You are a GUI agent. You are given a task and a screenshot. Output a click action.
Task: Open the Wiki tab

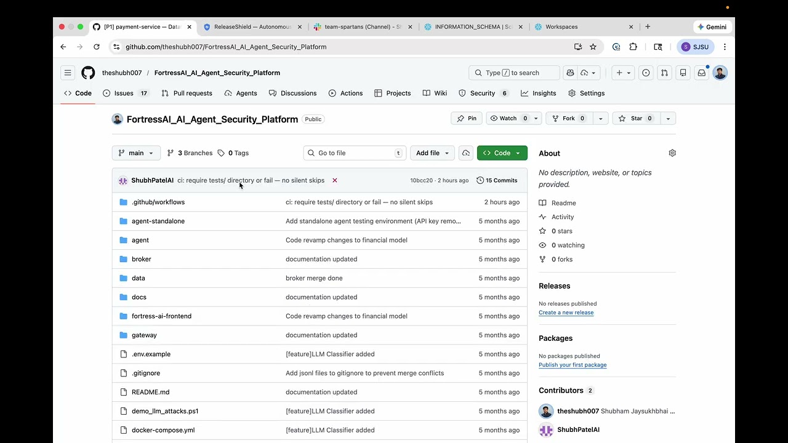(435, 94)
